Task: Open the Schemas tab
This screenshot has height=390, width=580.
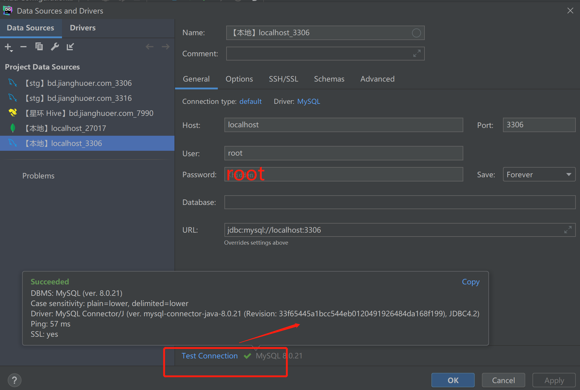Action: [329, 79]
